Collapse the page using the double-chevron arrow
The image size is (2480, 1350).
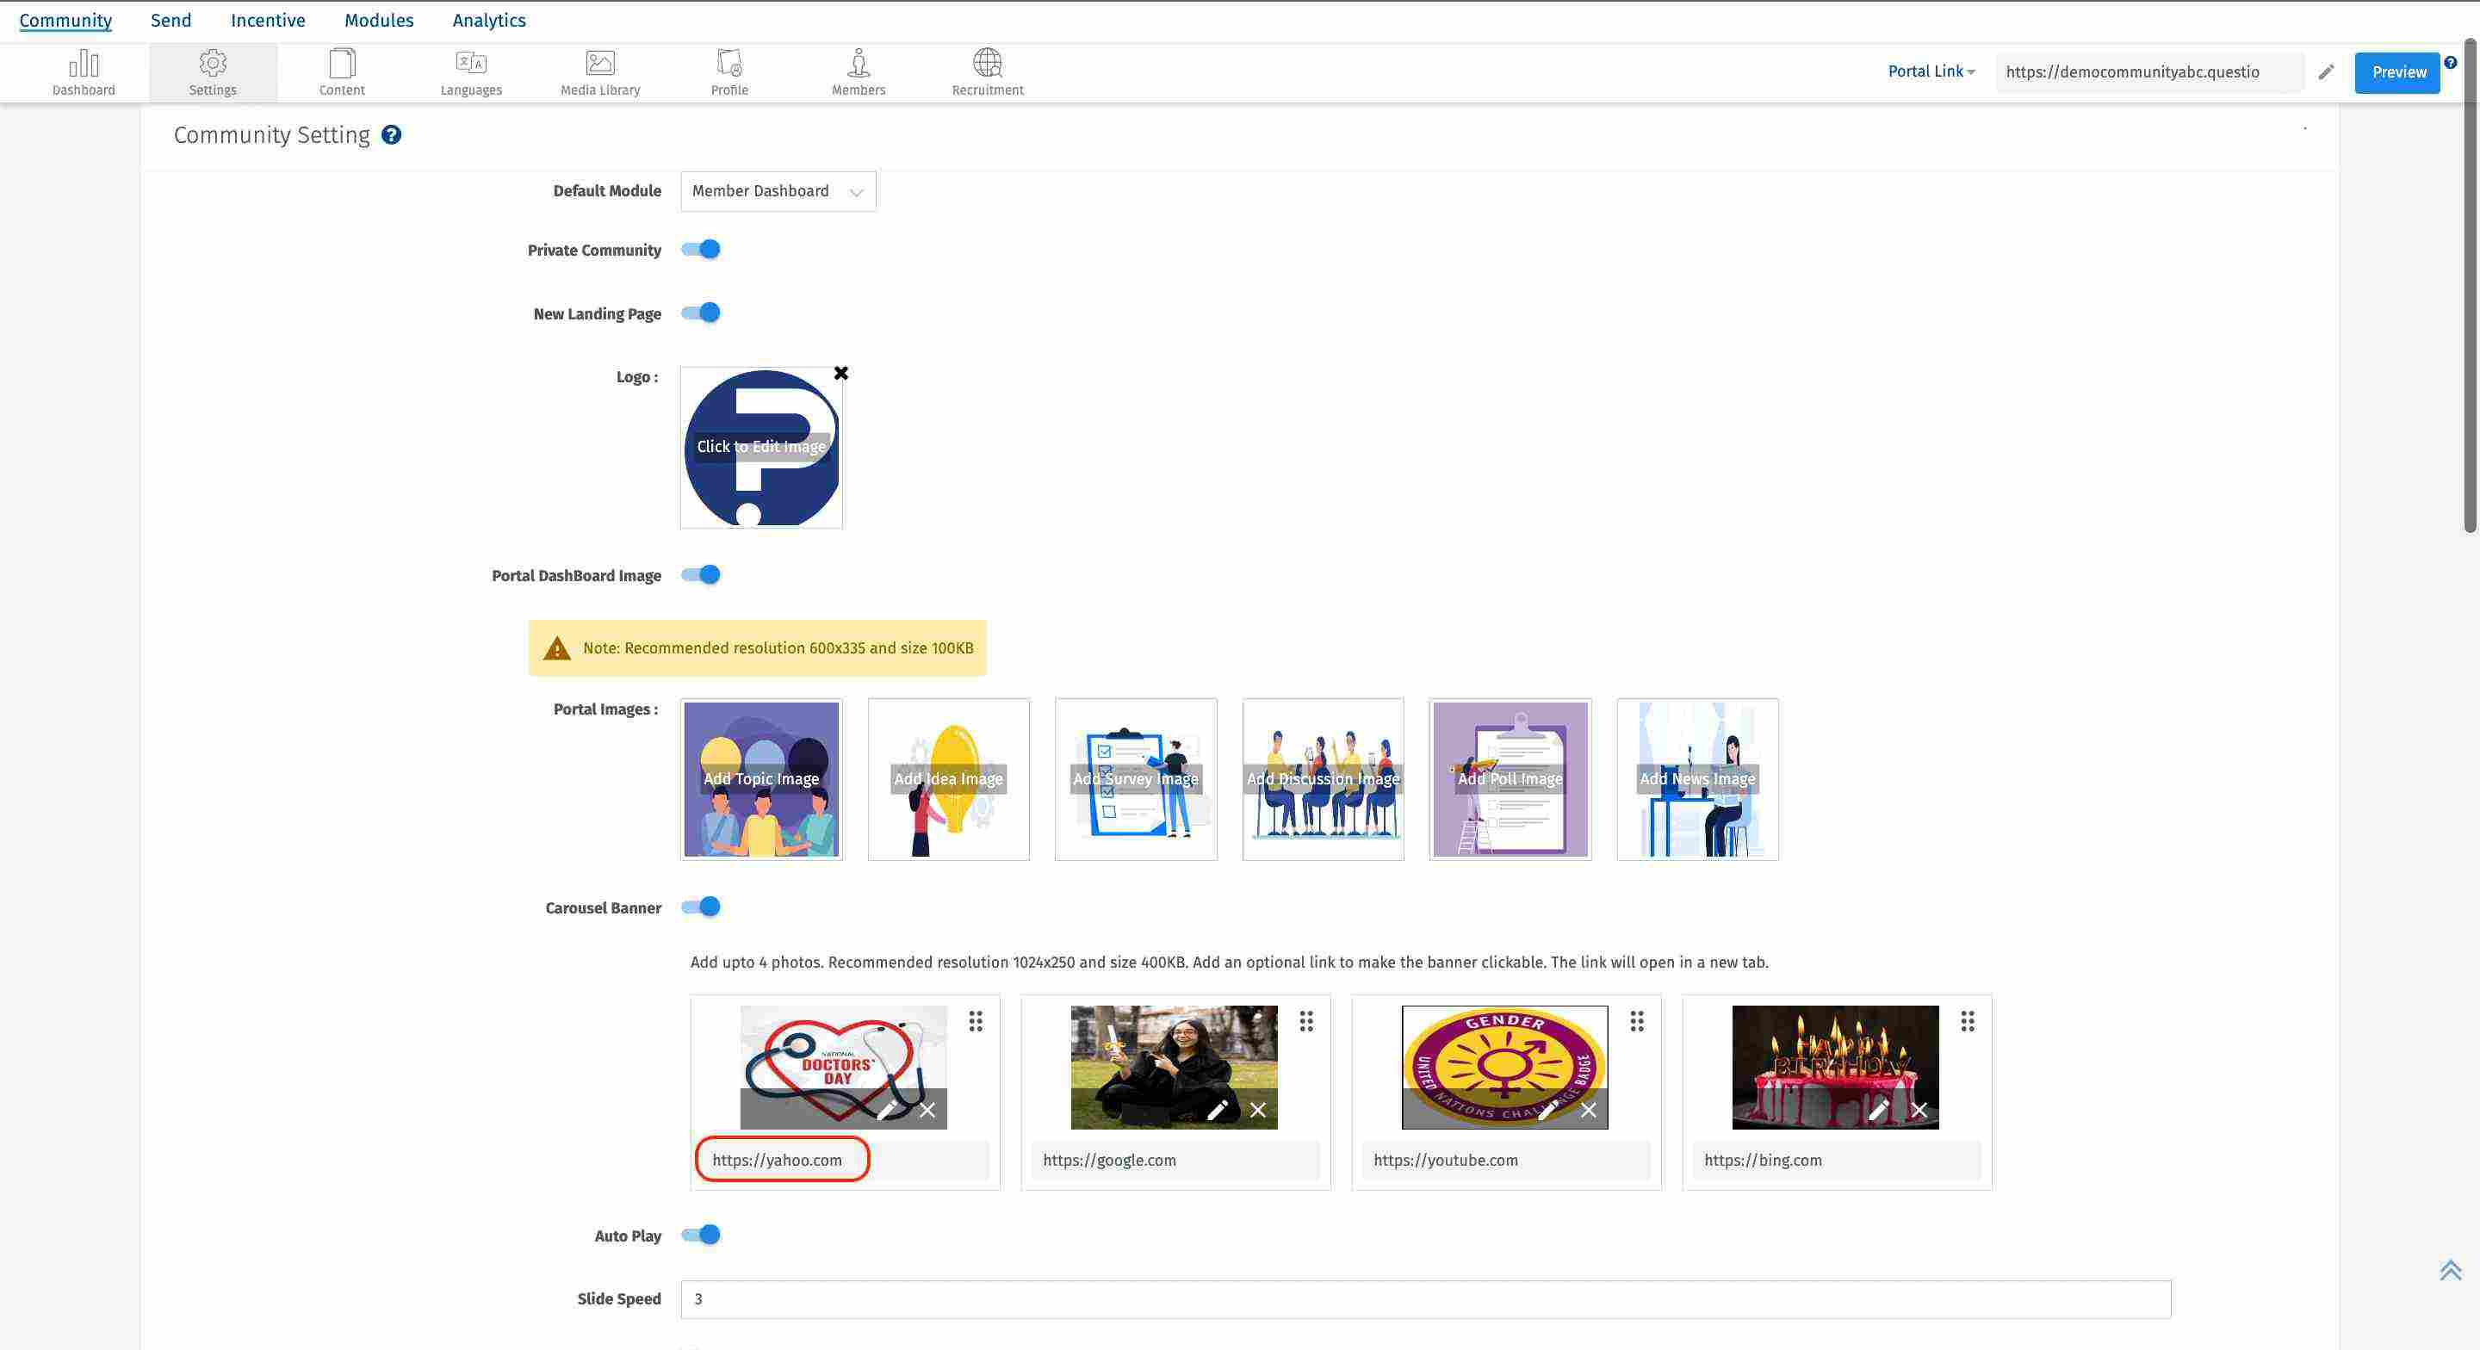point(2449,1269)
